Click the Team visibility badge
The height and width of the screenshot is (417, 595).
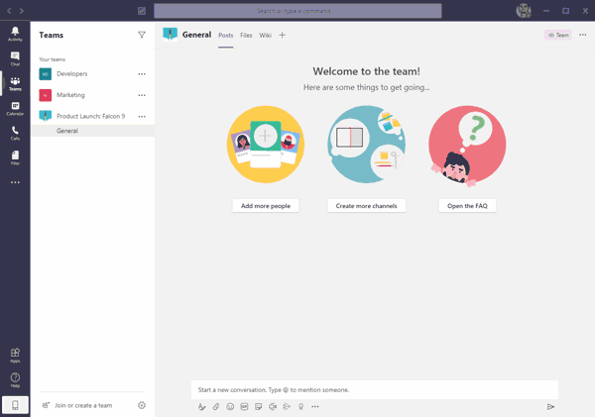coord(558,35)
